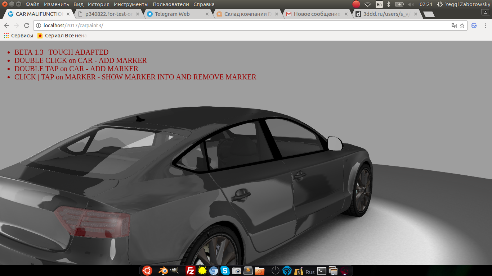The image size is (492, 276).
Task: Open the screenshot camera app in dock
Action: 237,271
